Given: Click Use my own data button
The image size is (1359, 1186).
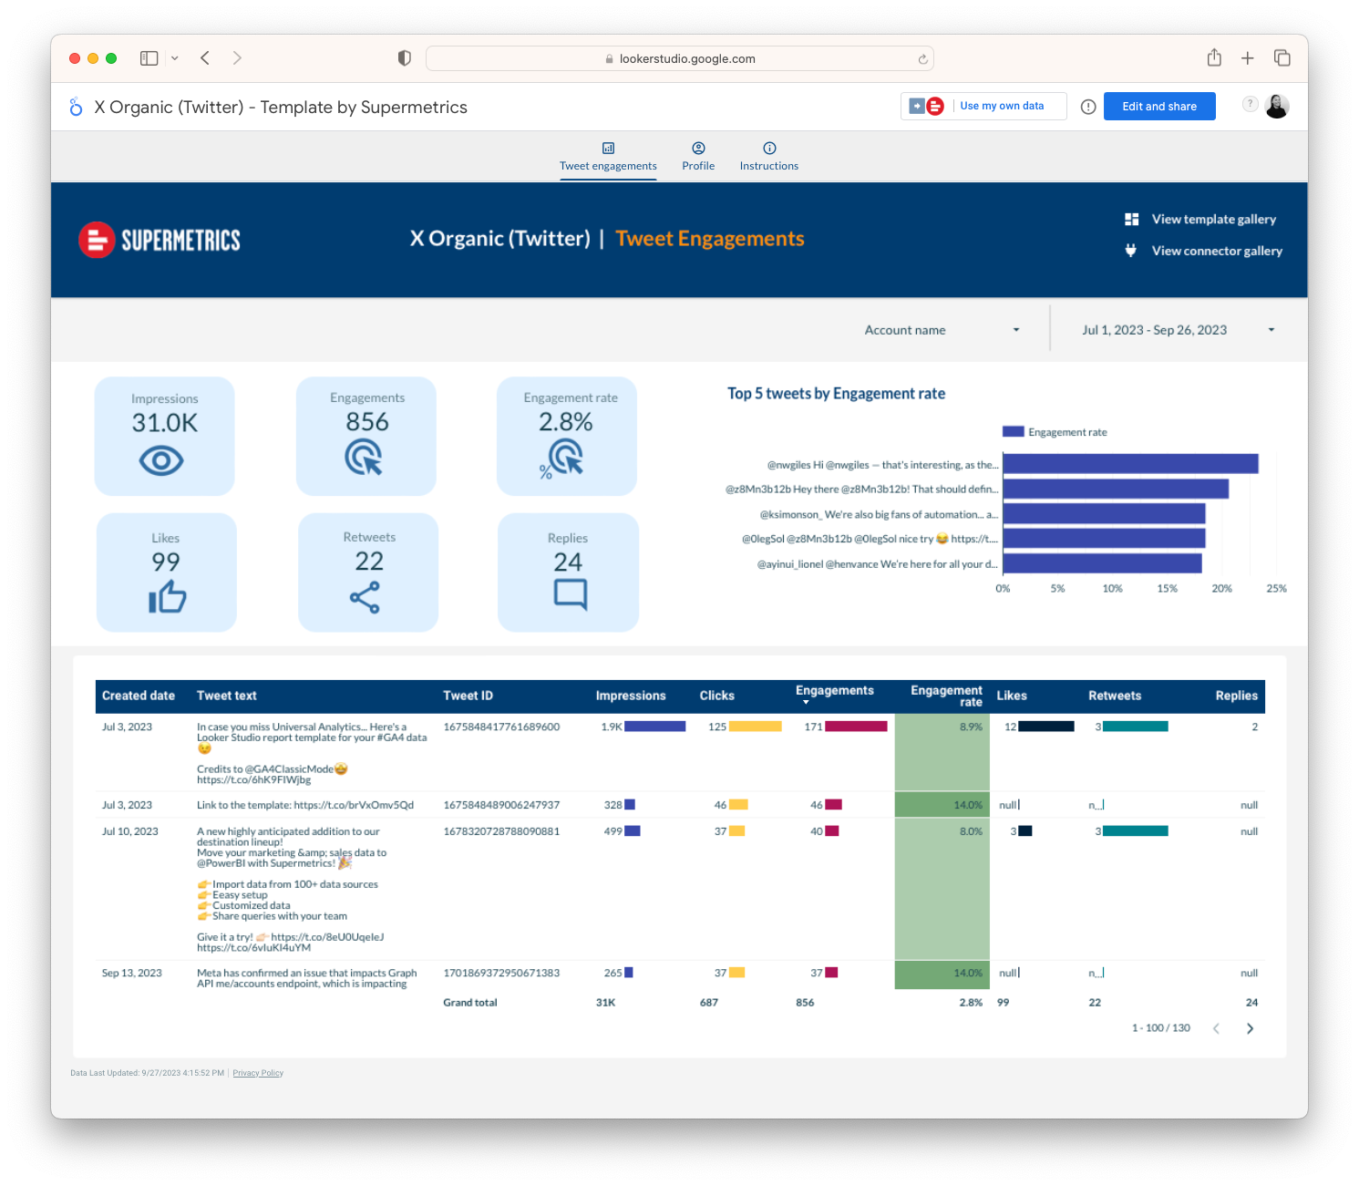Looking at the screenshot, I should [x=1001, y=106].
